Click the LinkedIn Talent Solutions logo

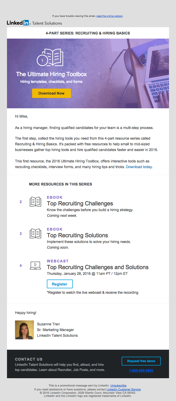(x=34, y=23)
